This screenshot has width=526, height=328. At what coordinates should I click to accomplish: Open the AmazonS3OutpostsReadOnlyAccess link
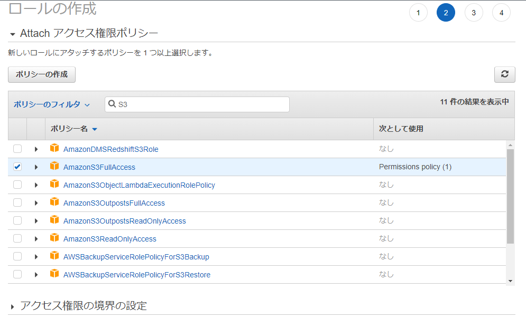124,221
